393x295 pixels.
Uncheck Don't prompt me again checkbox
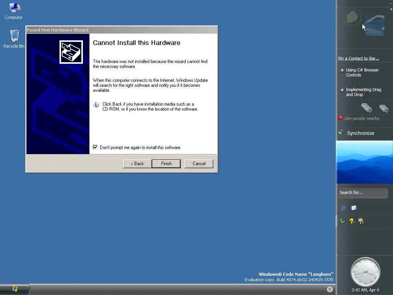[95, 147]
